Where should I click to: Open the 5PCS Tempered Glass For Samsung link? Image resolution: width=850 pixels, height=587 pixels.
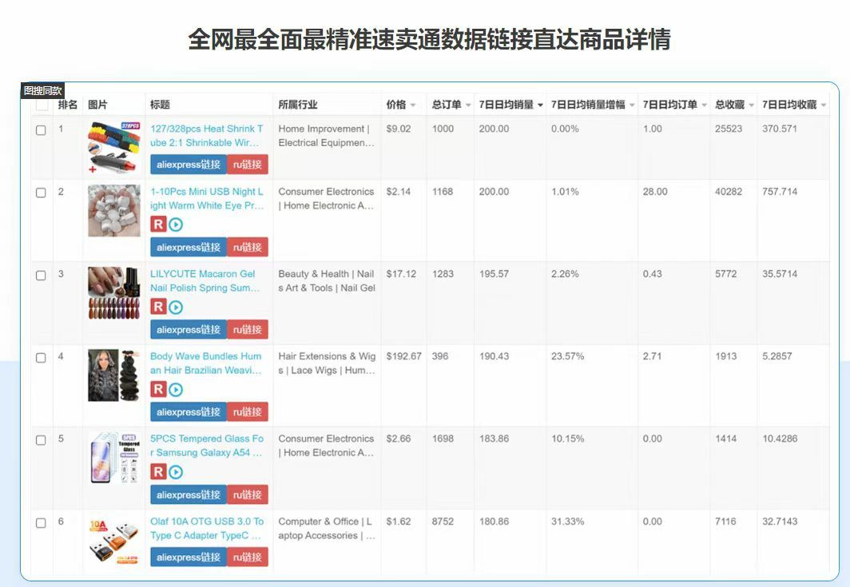207,446
